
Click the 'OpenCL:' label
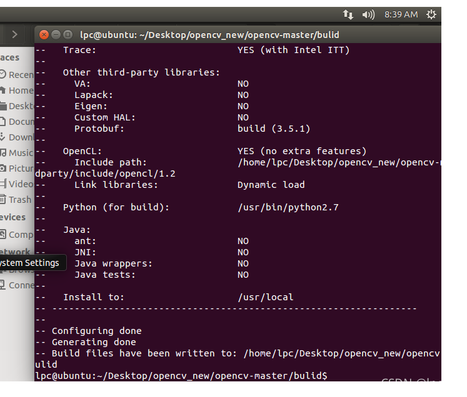[82, 151]
